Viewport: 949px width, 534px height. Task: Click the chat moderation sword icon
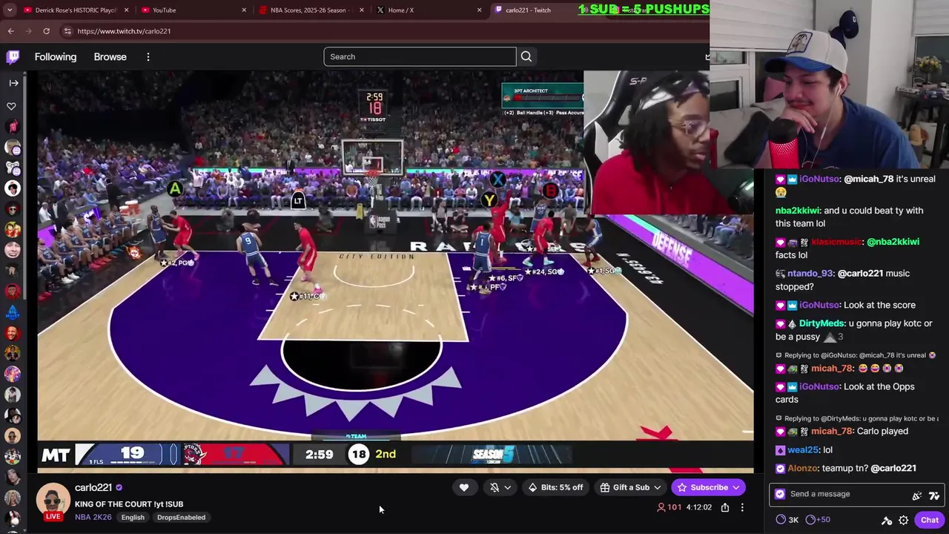click(887, 520)
